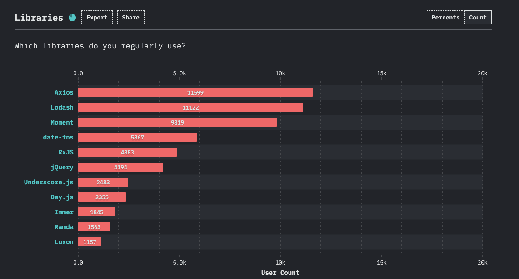
Task: Open the Moment library link
Action: click(62, 122)
